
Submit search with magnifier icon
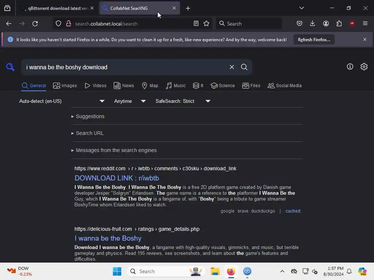tap(244, 67)
